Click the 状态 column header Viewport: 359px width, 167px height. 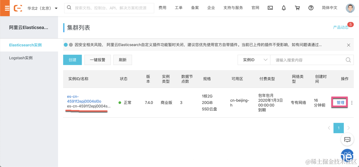click(124, 79)
